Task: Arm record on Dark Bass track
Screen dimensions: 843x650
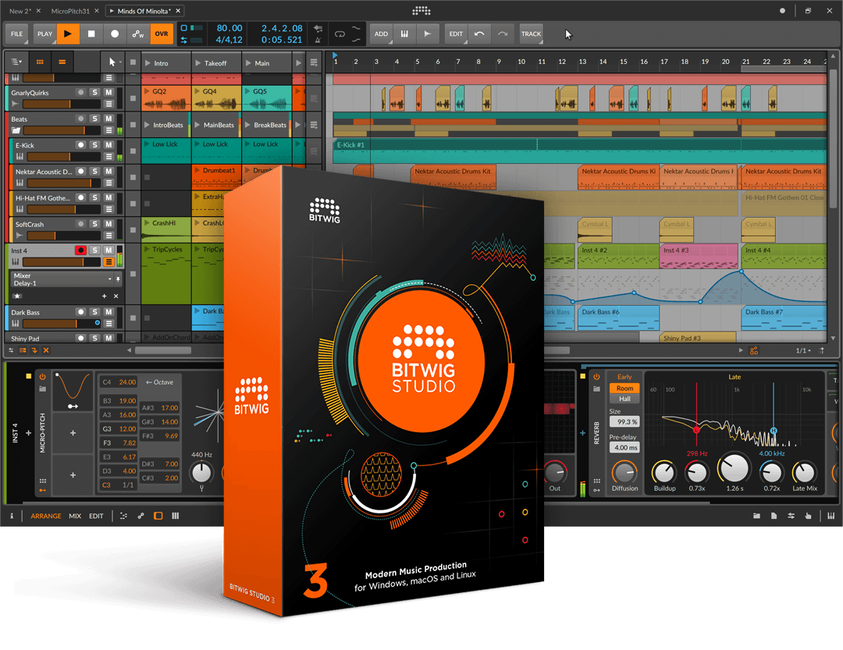Action: pos(80,312)
